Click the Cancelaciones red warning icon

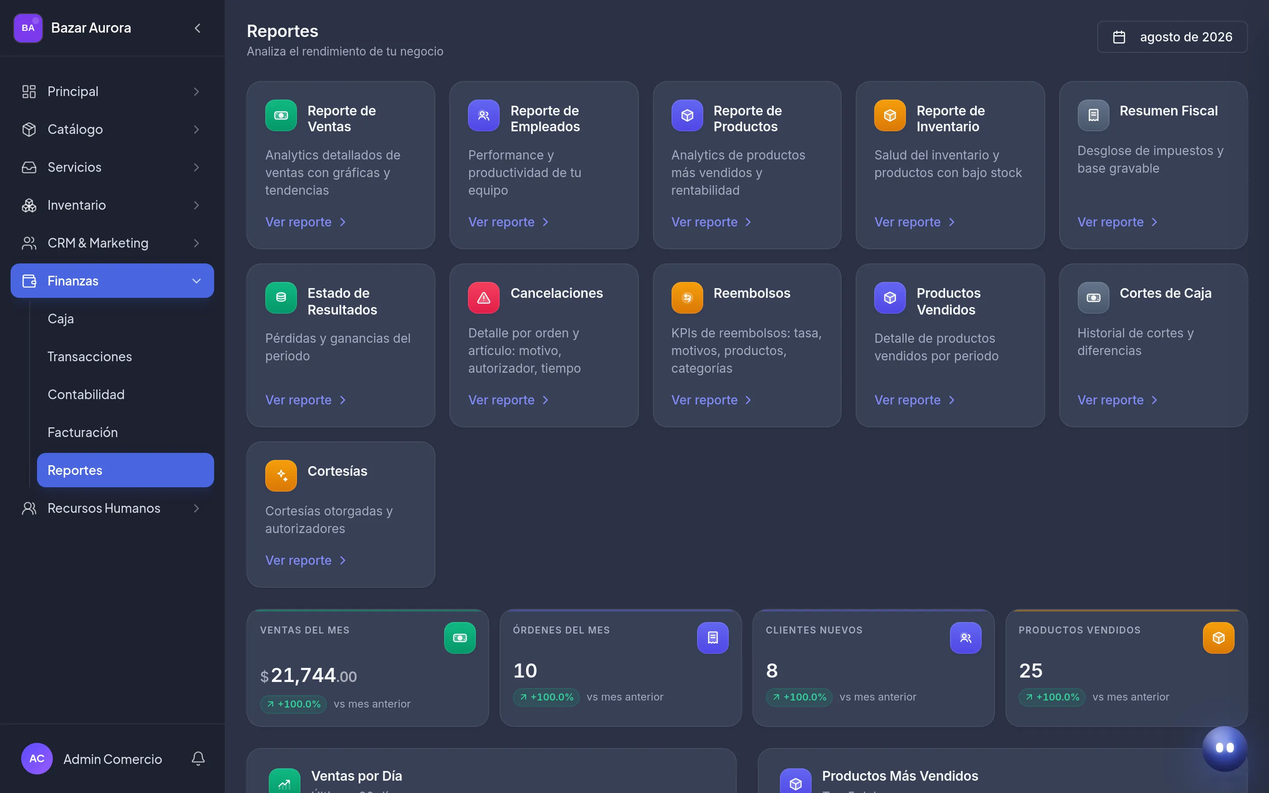tap(483, 298)
